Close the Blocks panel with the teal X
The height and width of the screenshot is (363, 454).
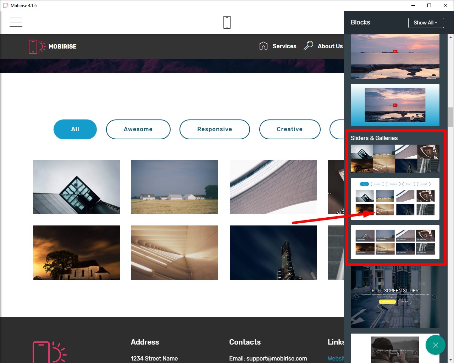point(436,345)
